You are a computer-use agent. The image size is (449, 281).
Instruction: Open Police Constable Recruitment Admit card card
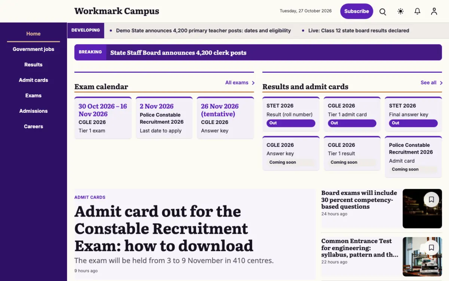pyautogui.click(x=413, y=157)
